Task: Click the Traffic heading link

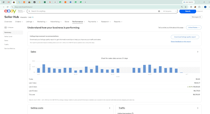Action: pos(122,108)
